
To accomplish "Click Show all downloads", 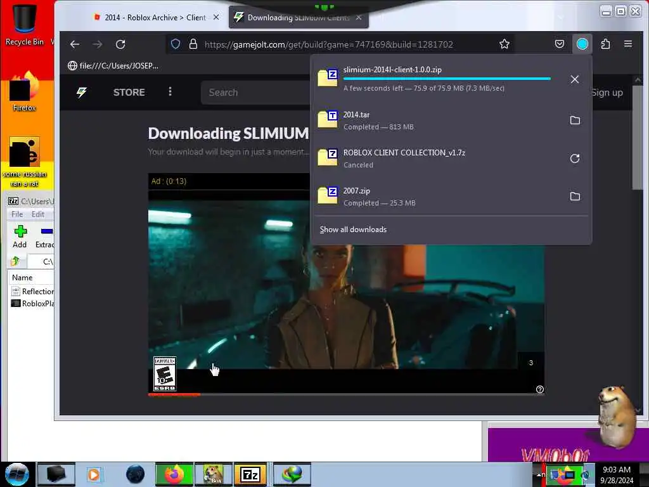I will click(x=353, y=230).
